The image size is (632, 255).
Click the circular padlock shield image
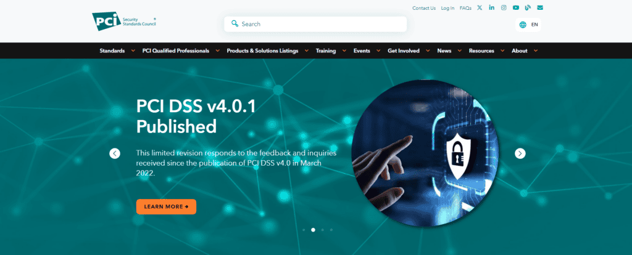425,153
